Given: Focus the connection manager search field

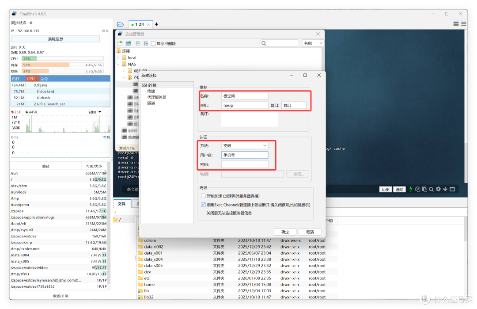Looking at the screenshot, I should tap(279, 43).
